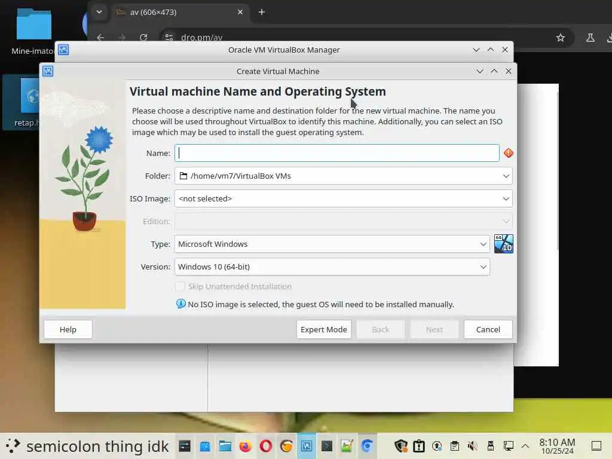Screen dimensions: 612x459
Task: Open the Opera taskbar icon
Action: pyautogui.click(x=266, y=446)
